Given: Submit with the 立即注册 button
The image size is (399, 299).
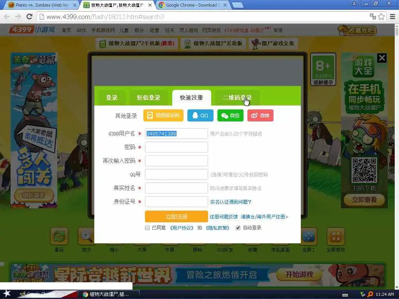Looking at the screenshot, I should click(x=177, y=216).
